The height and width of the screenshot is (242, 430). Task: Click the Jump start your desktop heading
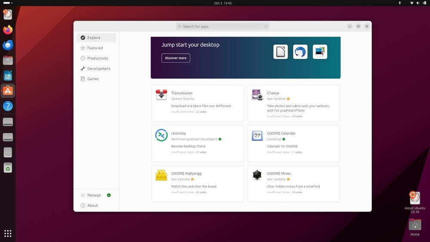(190, 45)
